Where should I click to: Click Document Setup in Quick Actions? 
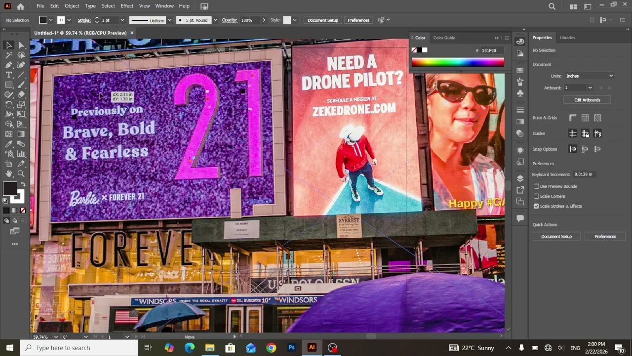(556, 236)
